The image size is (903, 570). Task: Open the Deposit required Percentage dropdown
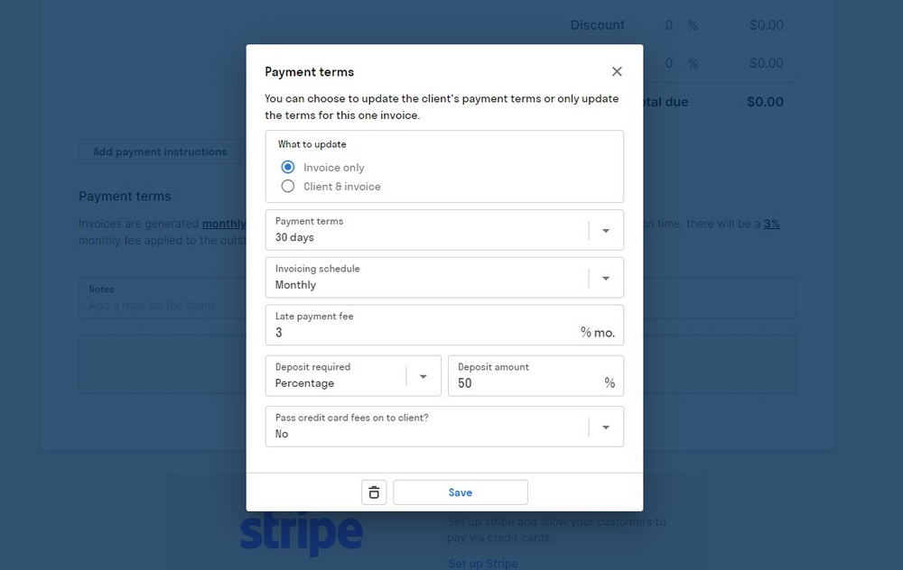[353, 375]
